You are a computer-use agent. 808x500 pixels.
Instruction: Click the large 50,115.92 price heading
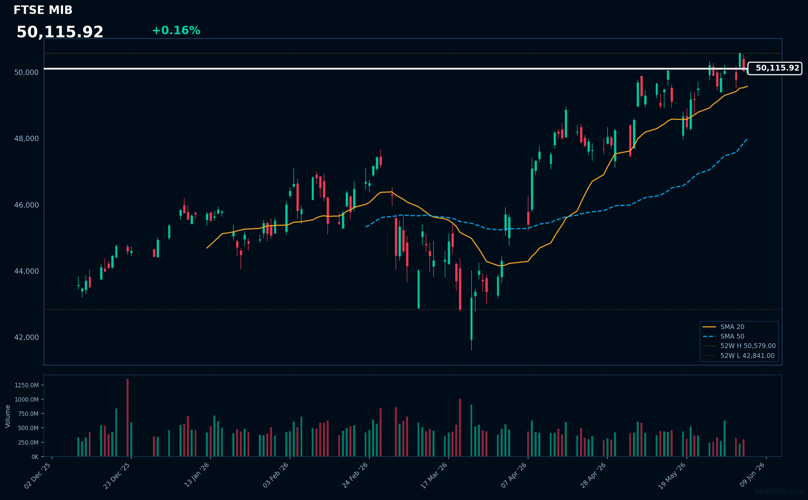point(60,32)
